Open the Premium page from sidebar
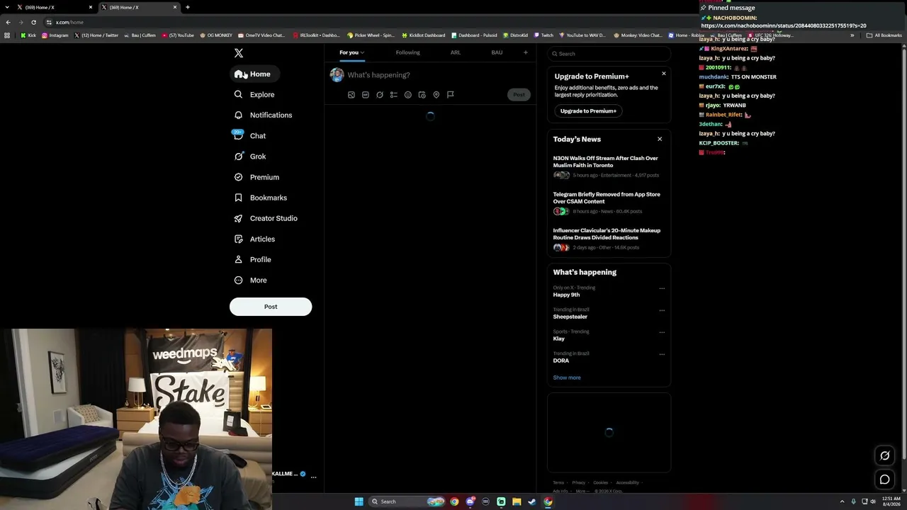The image size is (907, 510). click(x=257, y=177)
